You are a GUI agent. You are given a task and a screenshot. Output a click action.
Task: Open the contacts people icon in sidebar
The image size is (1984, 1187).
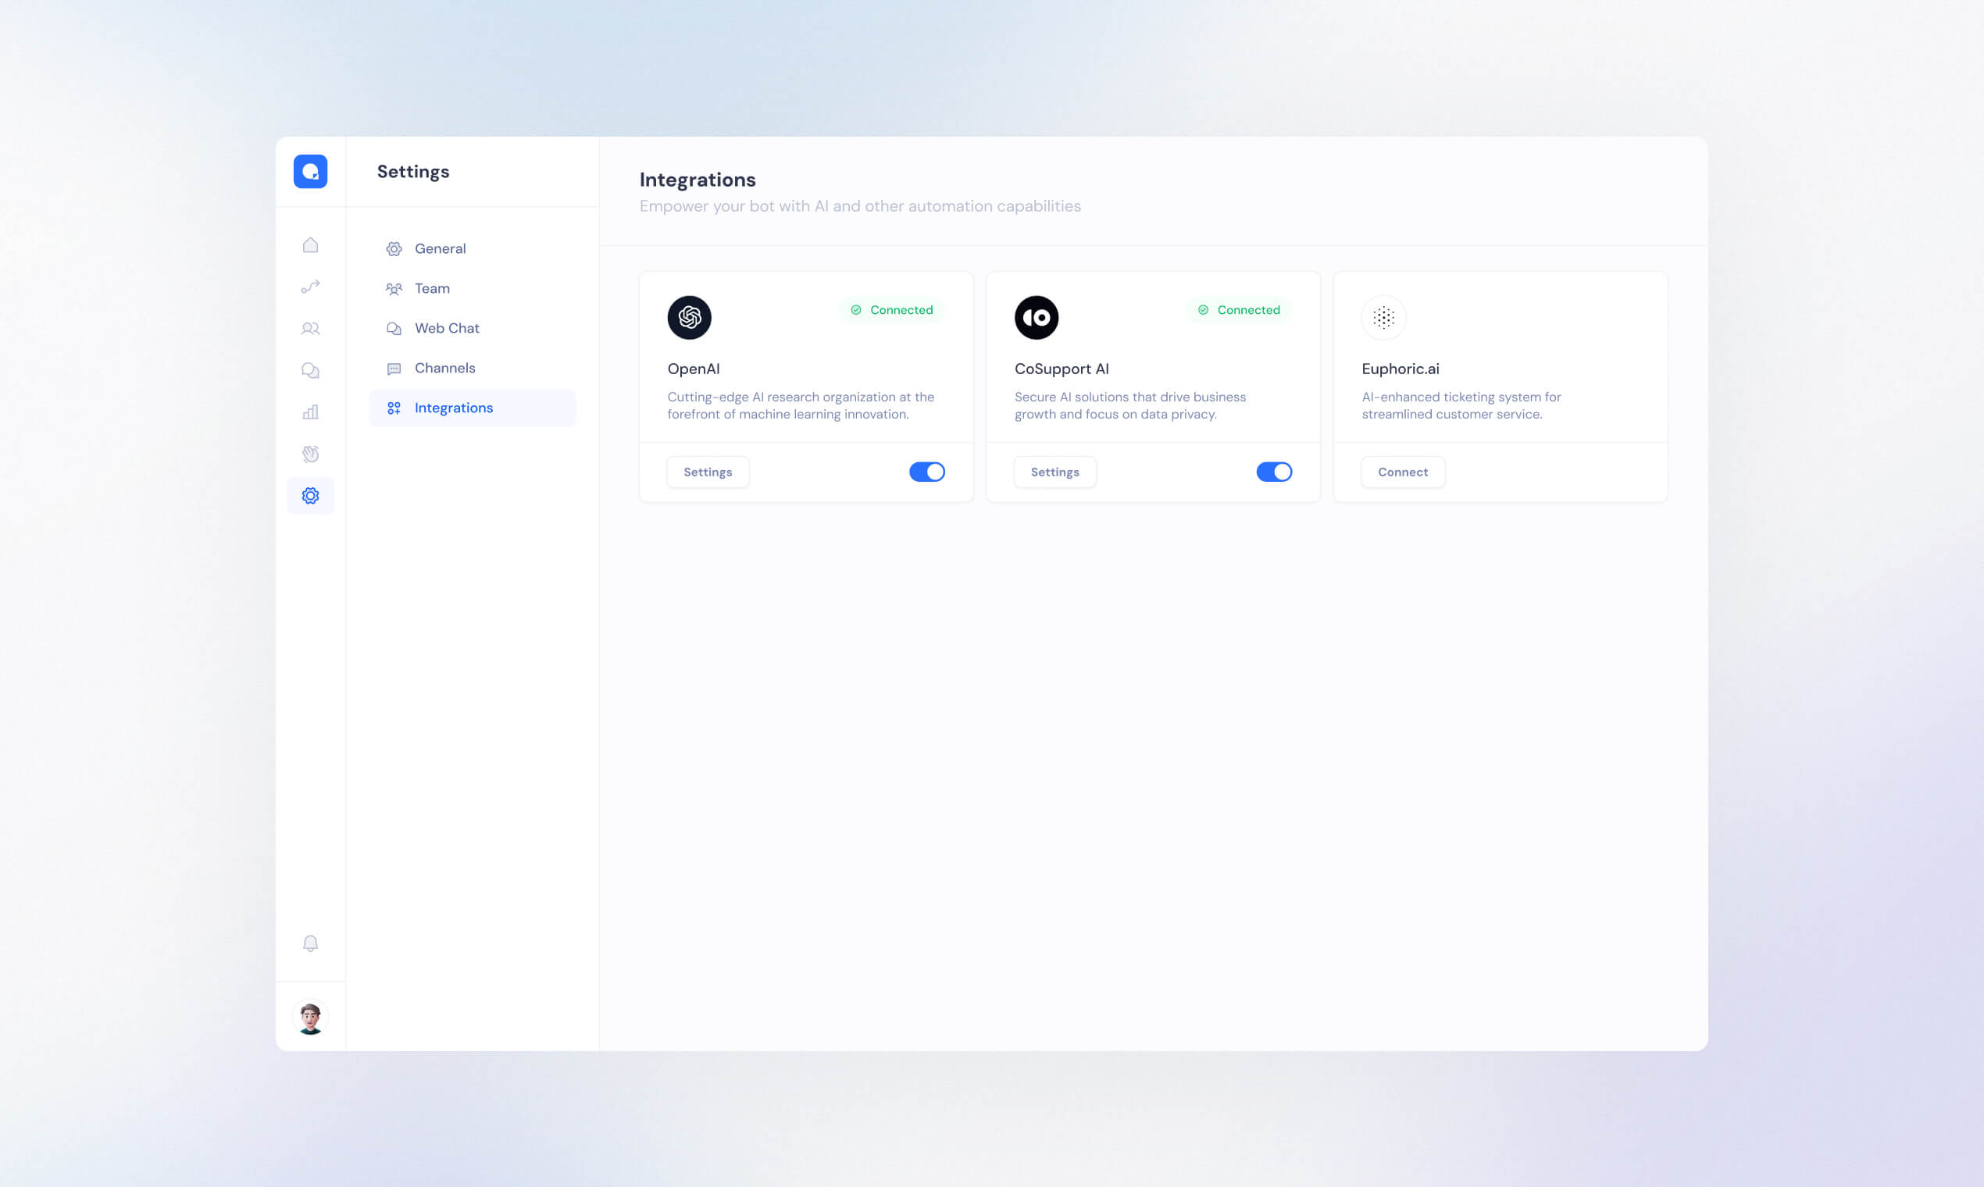310,328
